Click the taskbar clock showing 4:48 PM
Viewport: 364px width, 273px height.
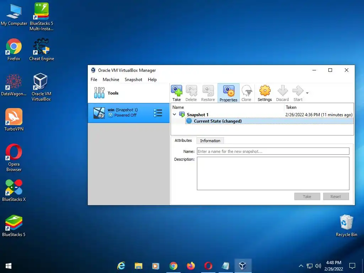333,266
